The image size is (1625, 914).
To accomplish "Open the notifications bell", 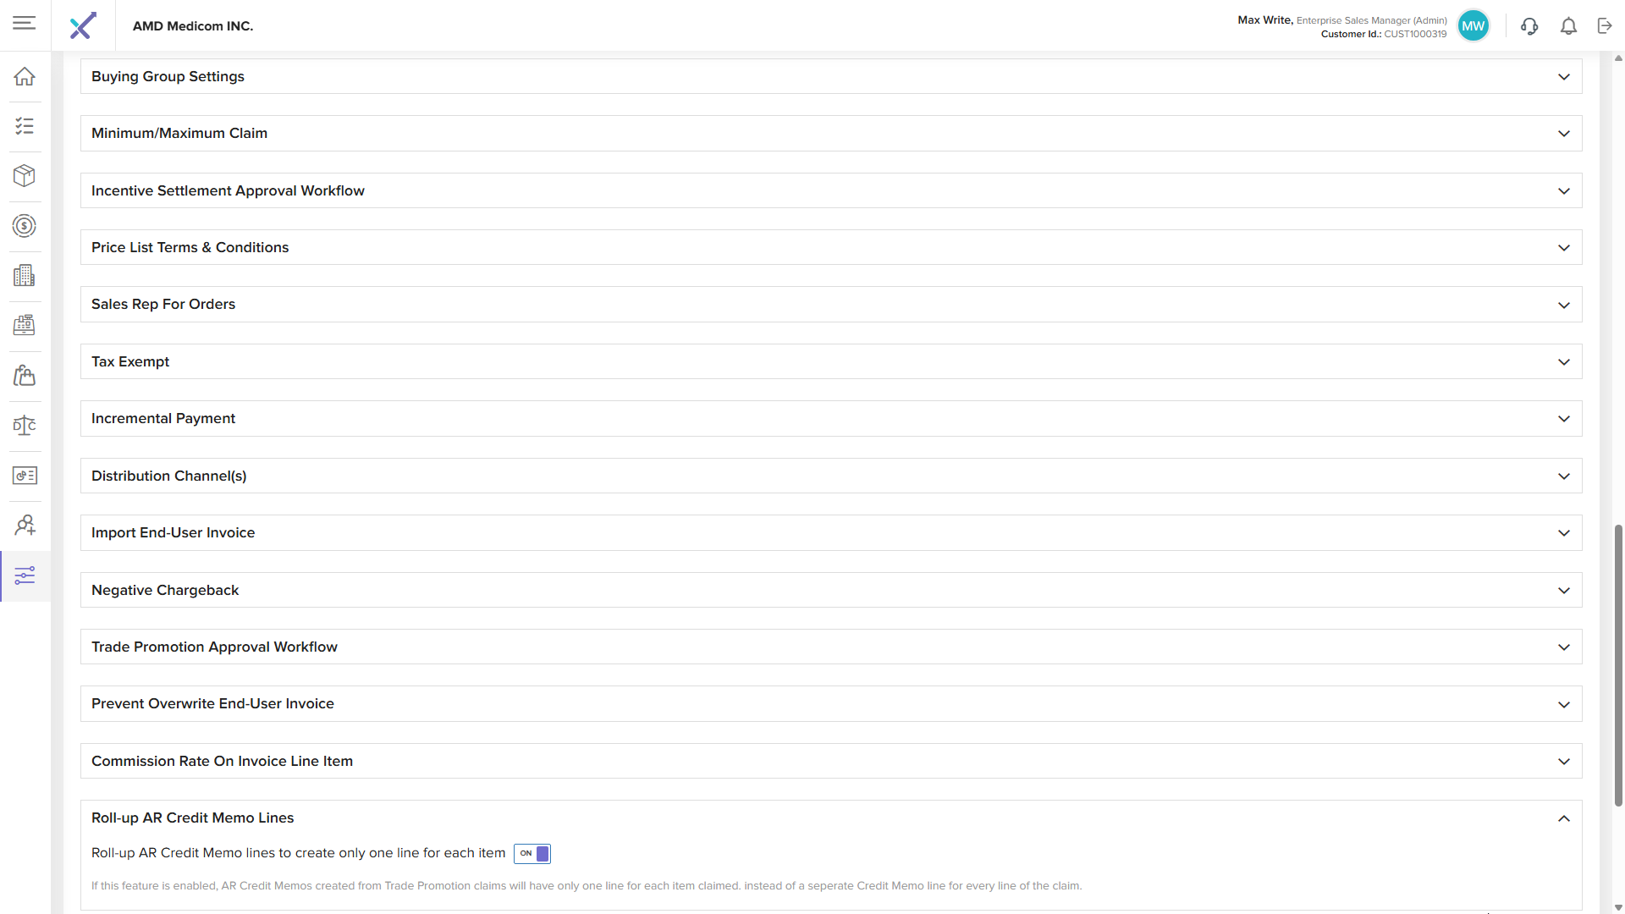I will [1568, 26].
